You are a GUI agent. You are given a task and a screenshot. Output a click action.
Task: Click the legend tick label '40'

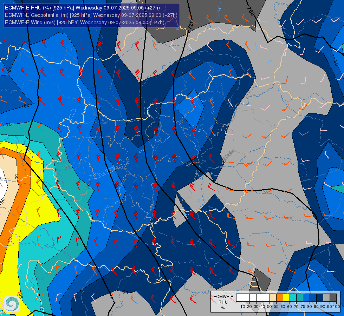[263, 307]
